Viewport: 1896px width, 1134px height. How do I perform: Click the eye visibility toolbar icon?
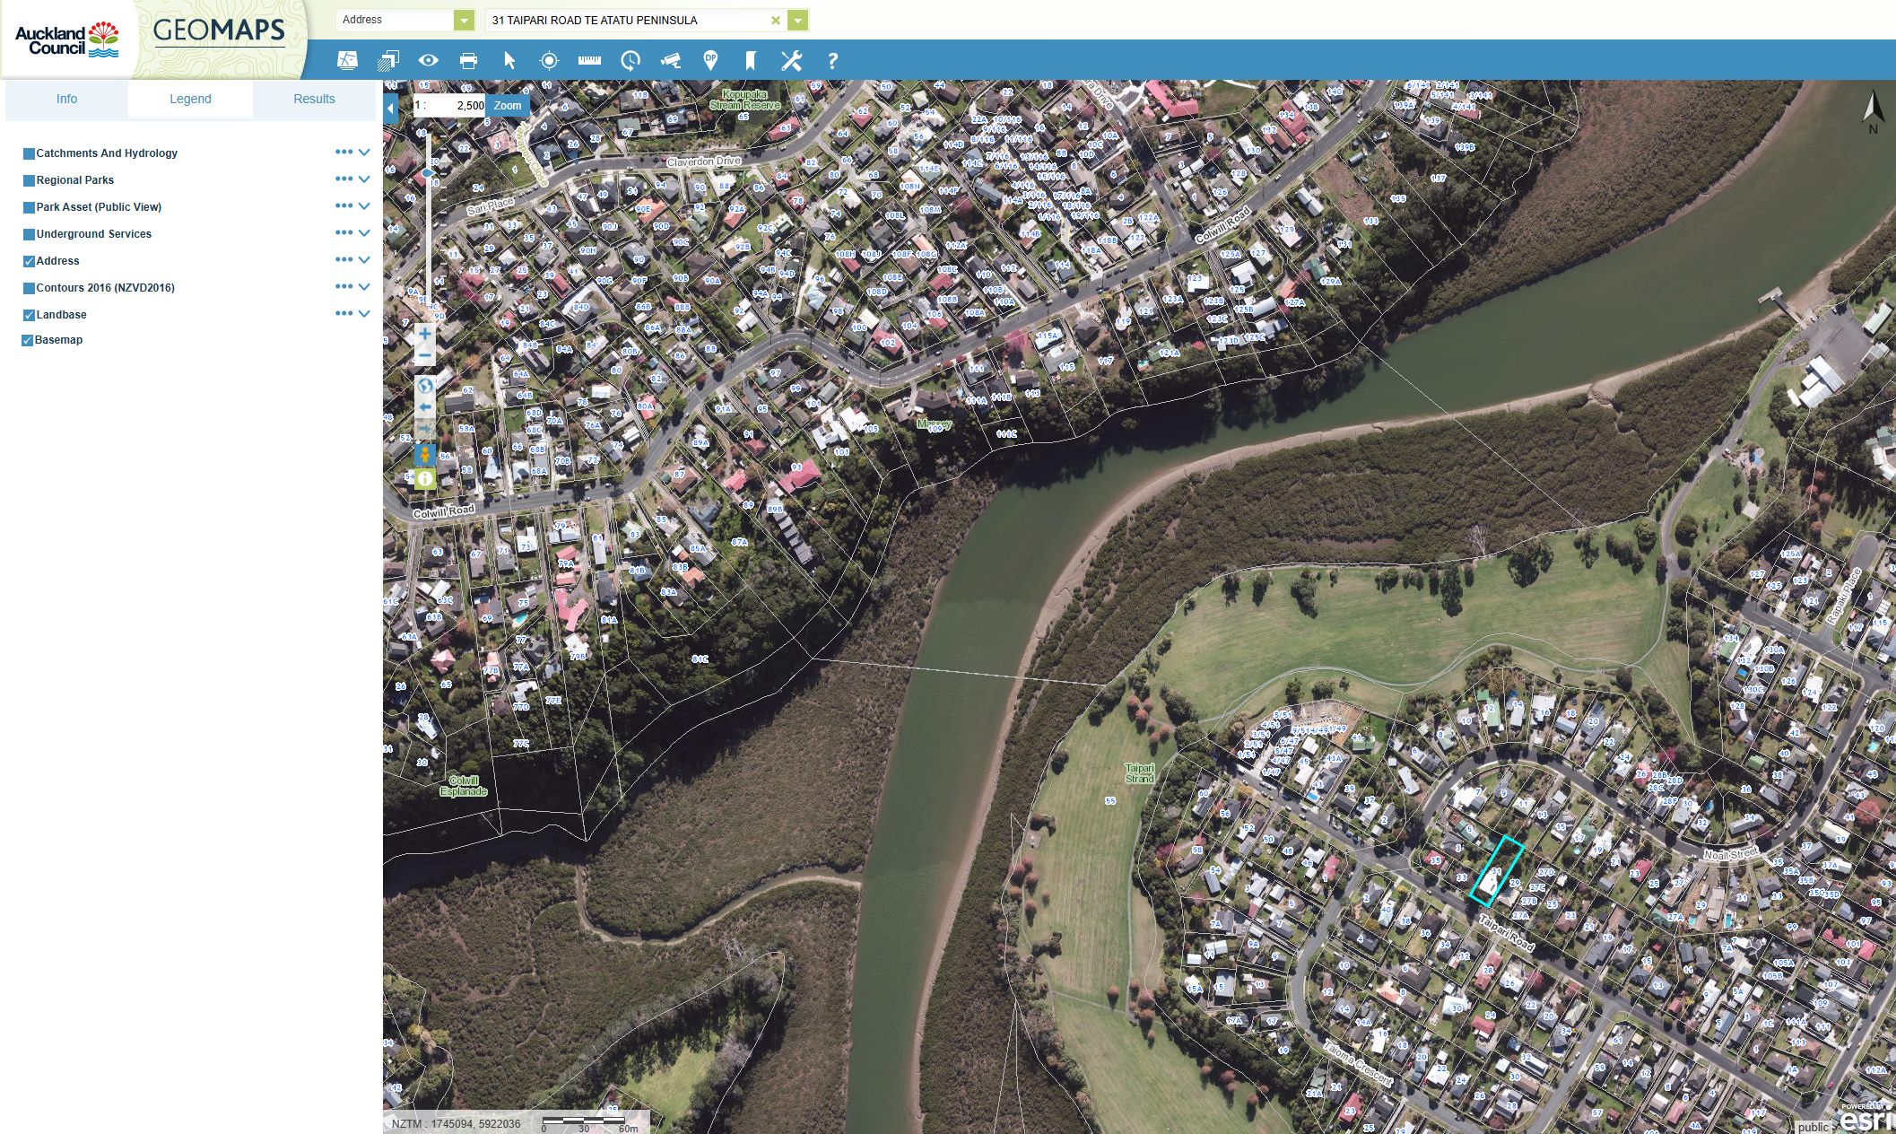428,61
